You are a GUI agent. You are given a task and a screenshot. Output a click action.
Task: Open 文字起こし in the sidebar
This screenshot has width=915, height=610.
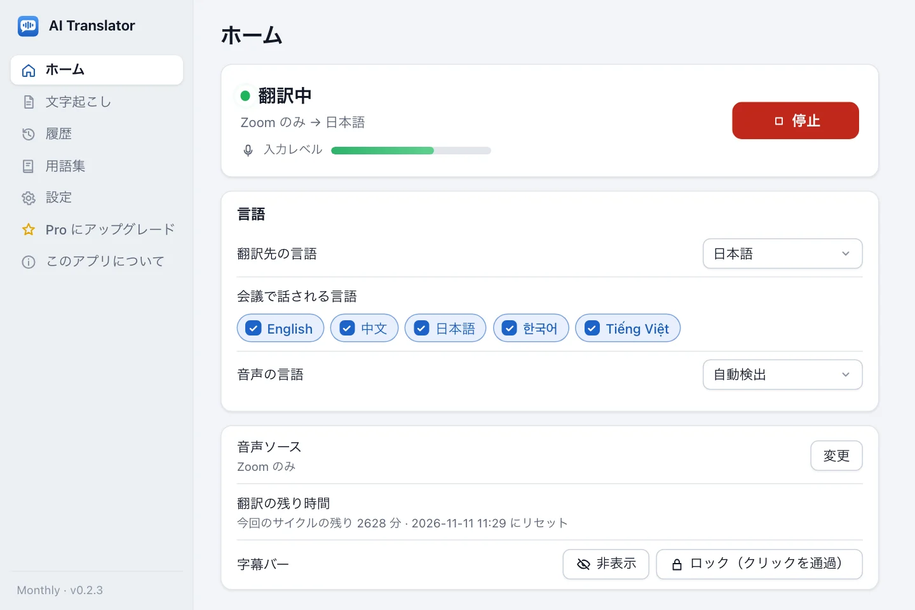(97, 102)
